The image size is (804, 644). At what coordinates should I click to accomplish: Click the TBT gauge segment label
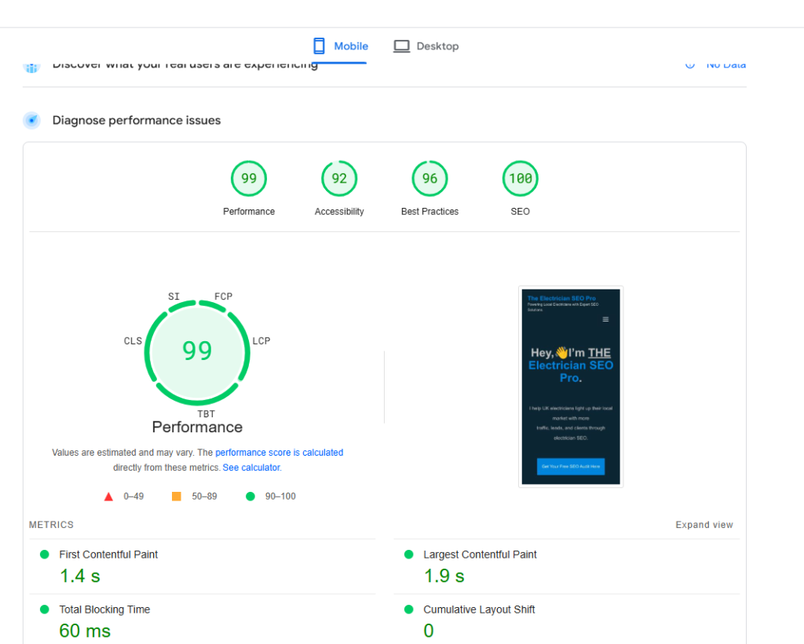[206, 413]
